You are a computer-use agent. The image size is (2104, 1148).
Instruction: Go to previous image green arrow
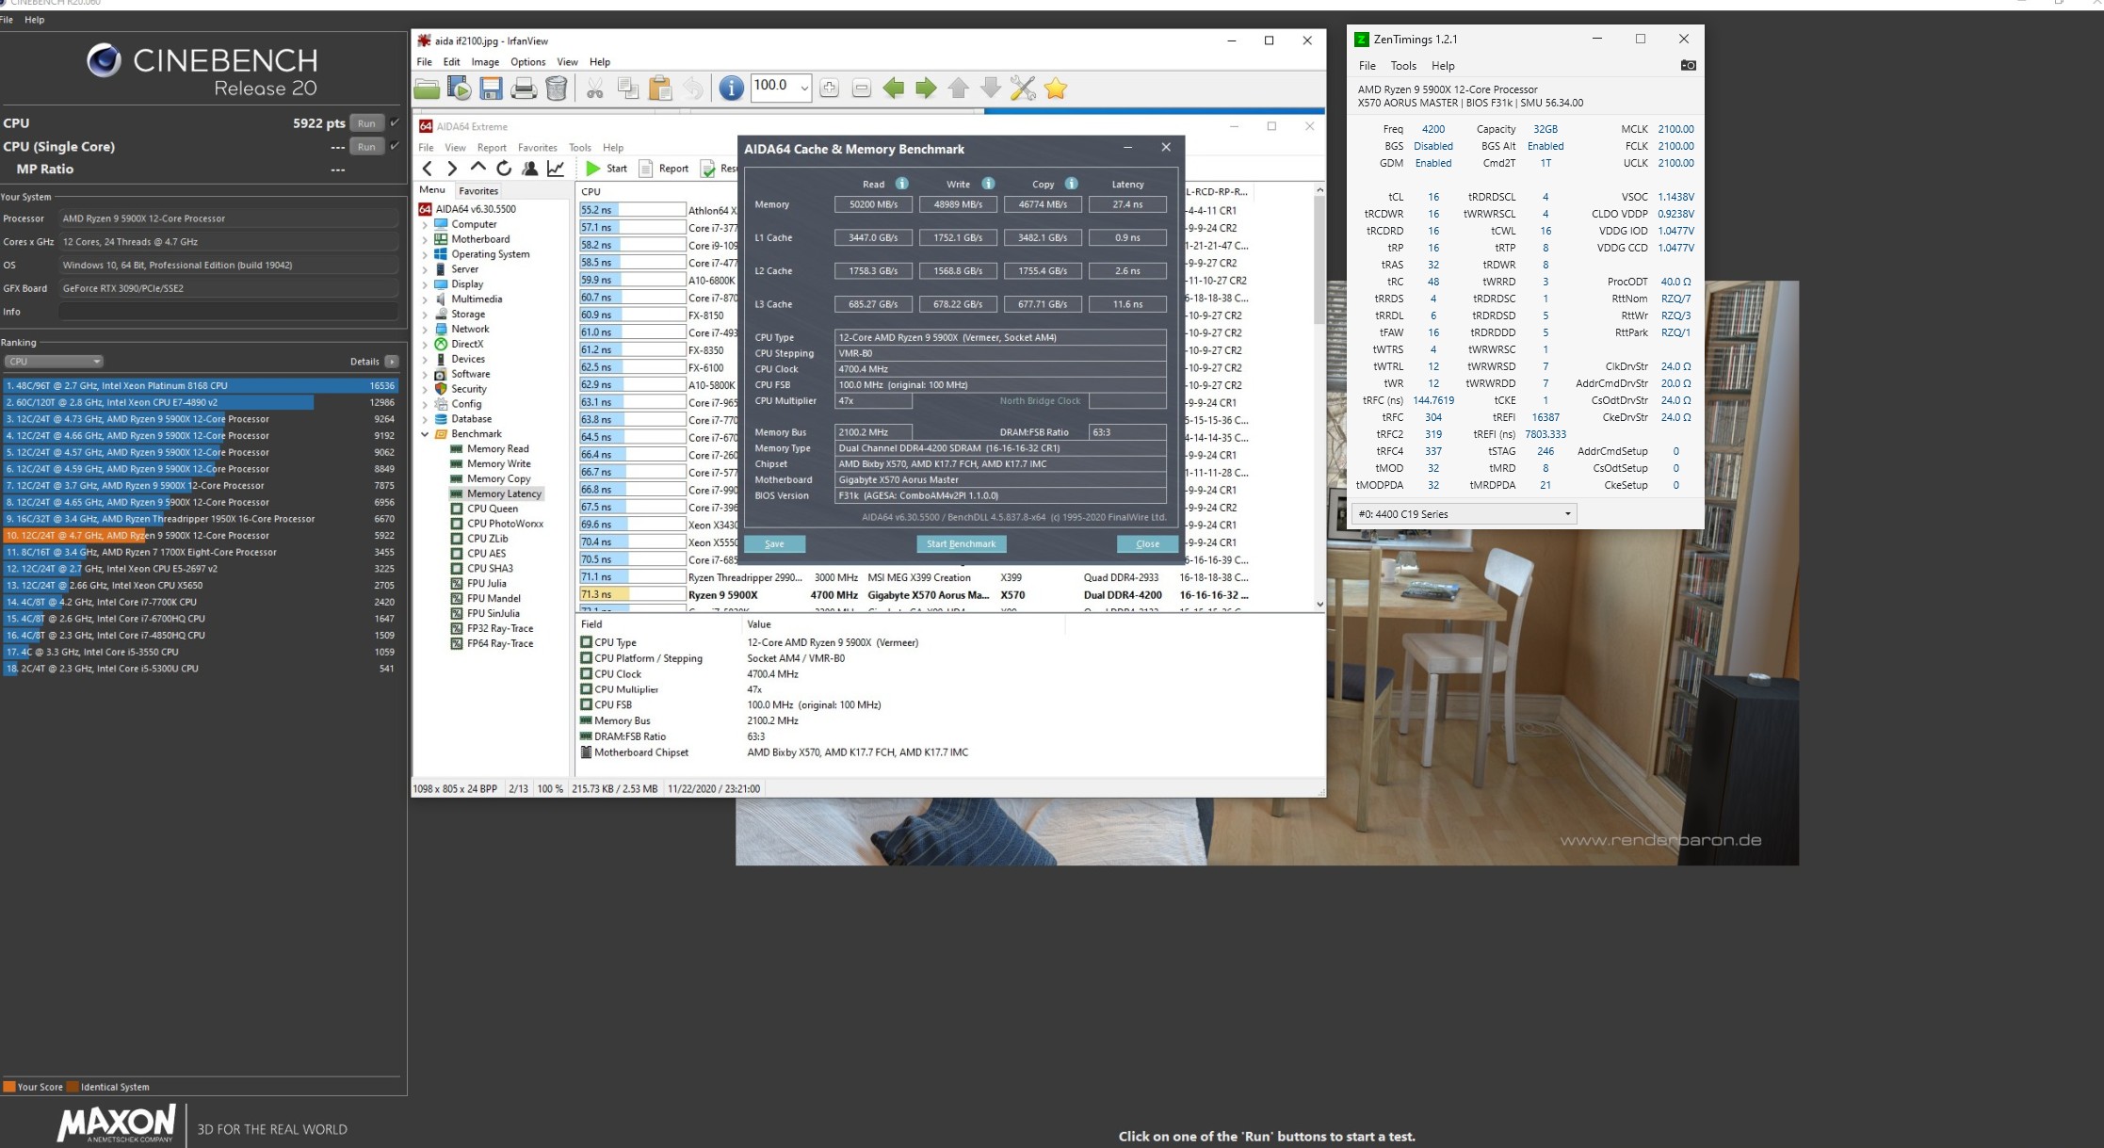[x=894, y=89]
